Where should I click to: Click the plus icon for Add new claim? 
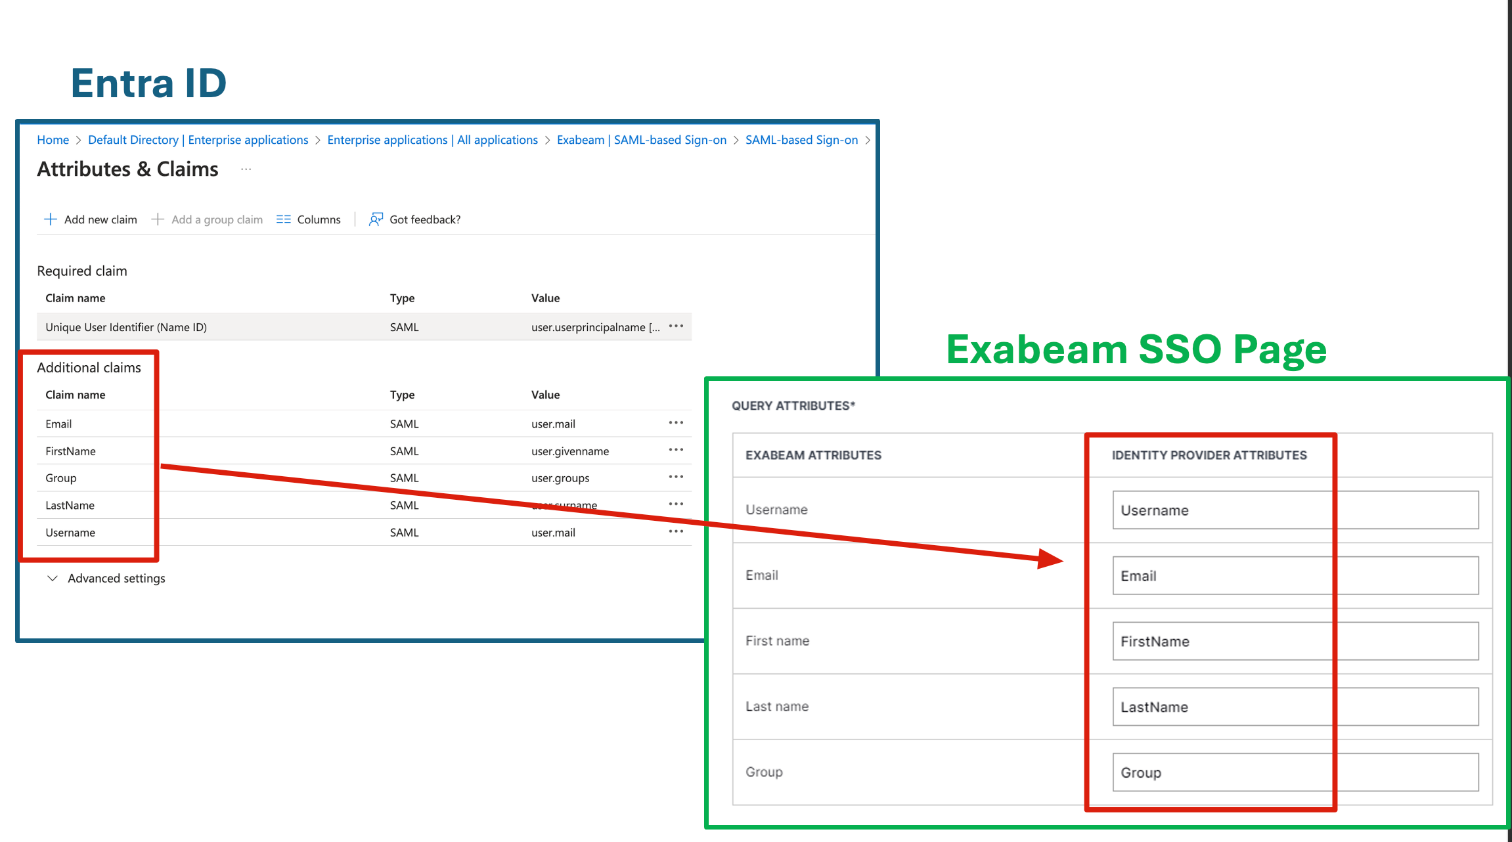tap(50, 219)
